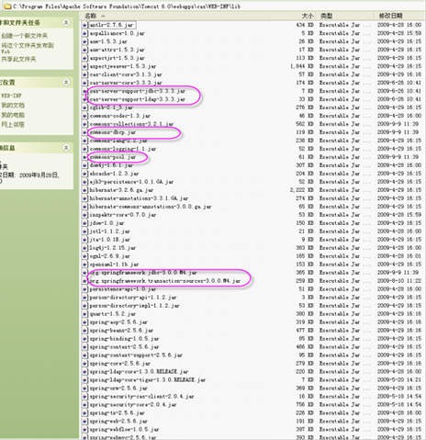Collapse the 文件和文件夹任务 panel

click(x=66, y=23)
